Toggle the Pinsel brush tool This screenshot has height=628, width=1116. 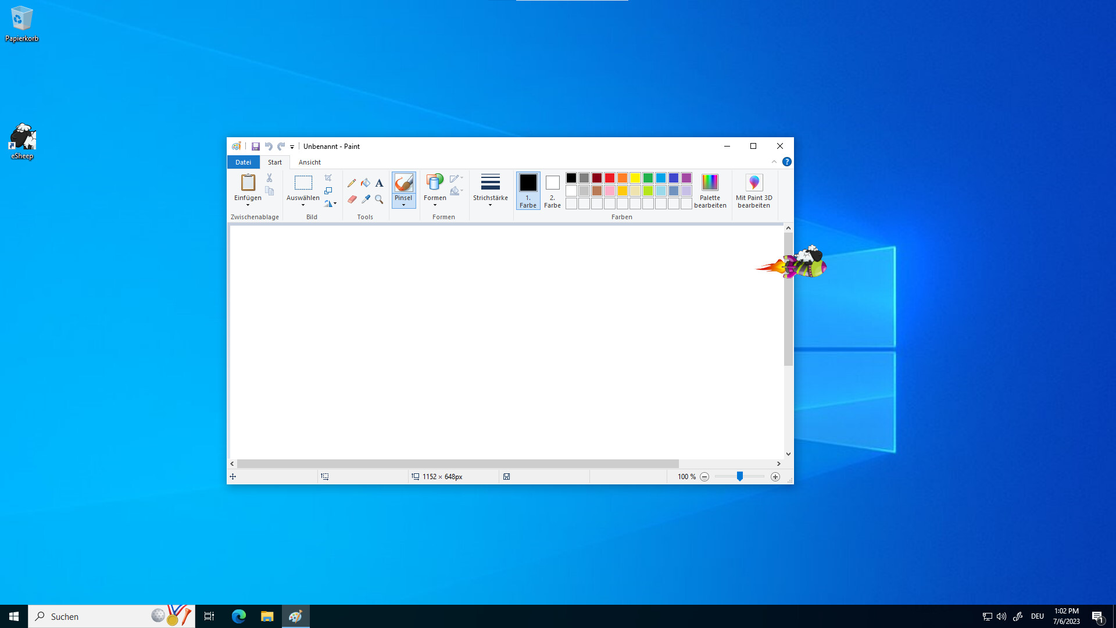[x=403, y=184]
